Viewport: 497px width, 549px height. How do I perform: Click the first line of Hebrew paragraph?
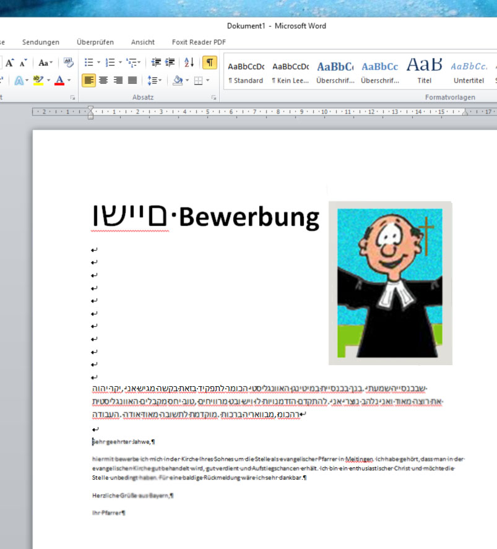pyautogui.click(x=260, y=388)
